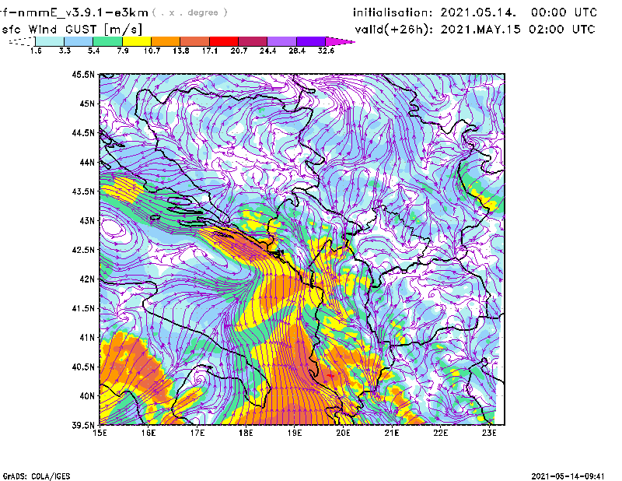Click the 16E longitude label

coord(149,433)
